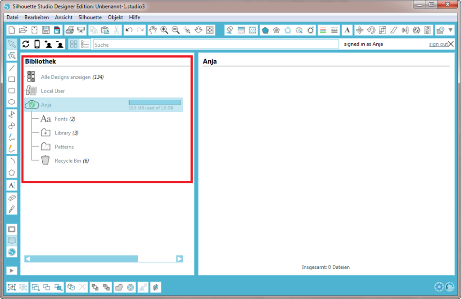The width and height of the screenshot is (461, 299).
Task: Open the Bearbeiten menu
Action: point(36,17)
